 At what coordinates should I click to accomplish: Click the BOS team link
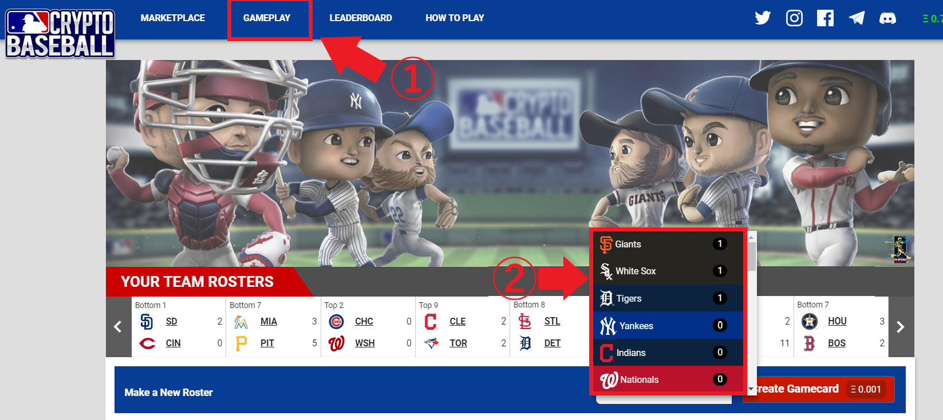click(837, 343)
